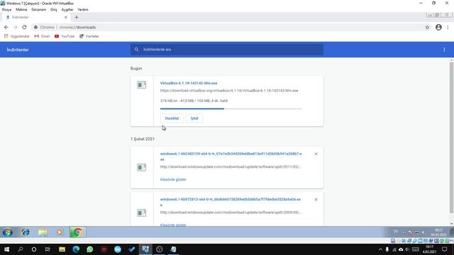This screenshot has width=454, height=255.
Task: Open the VirtualBox-6.1.18 download file link
Action: 189,83
